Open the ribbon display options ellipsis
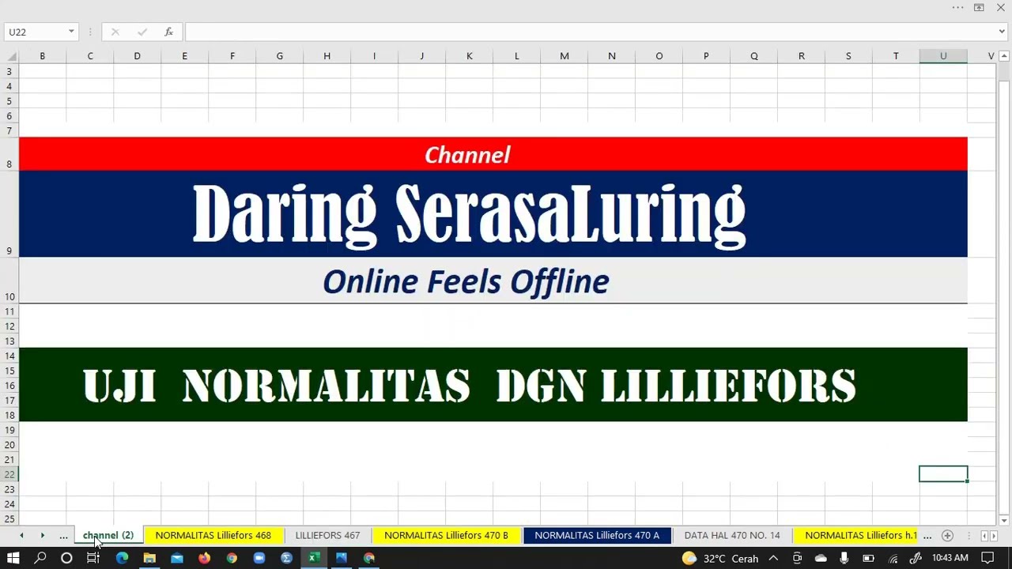 [x=957, y=8]
